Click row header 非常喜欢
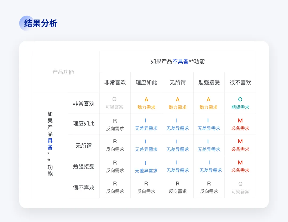This screenshot has height=222, width=288. point(83,103)
